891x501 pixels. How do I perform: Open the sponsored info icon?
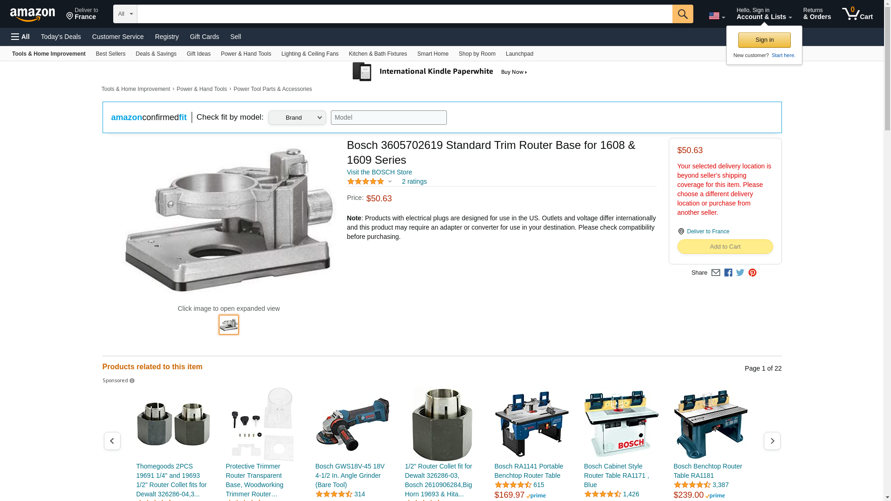(x=132, y=381)
